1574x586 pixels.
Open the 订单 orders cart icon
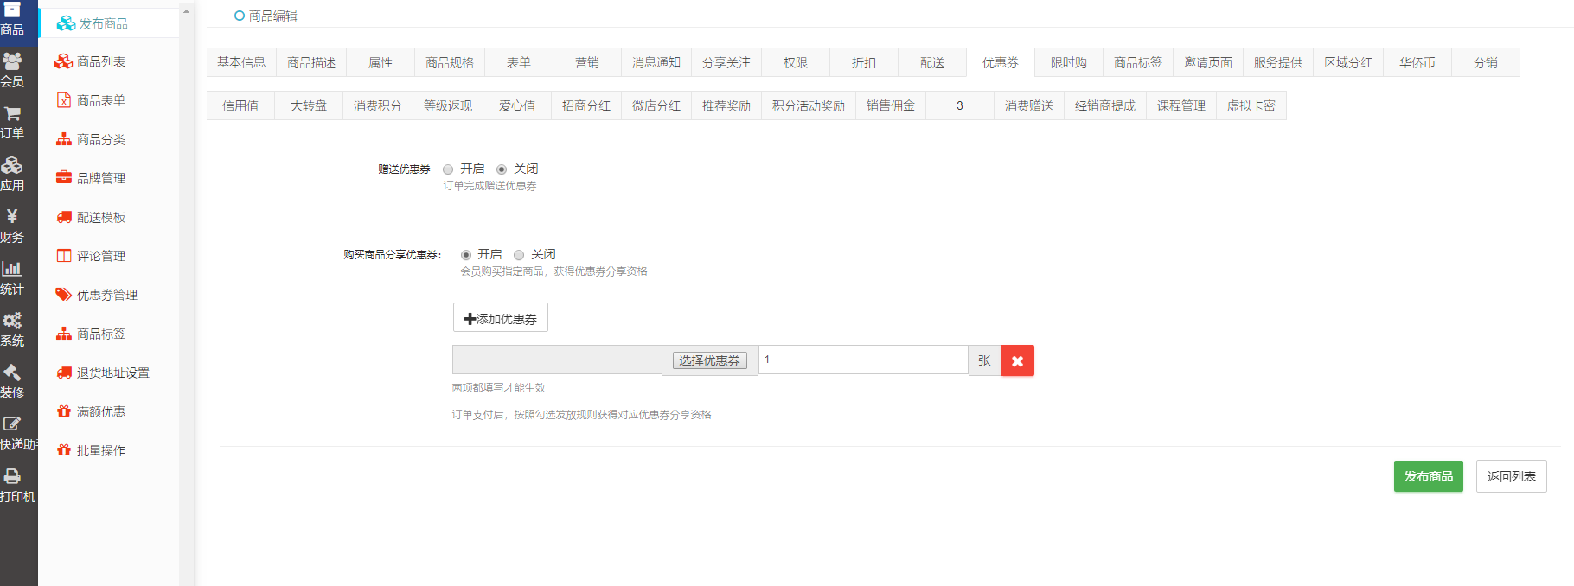pos(12,114)
